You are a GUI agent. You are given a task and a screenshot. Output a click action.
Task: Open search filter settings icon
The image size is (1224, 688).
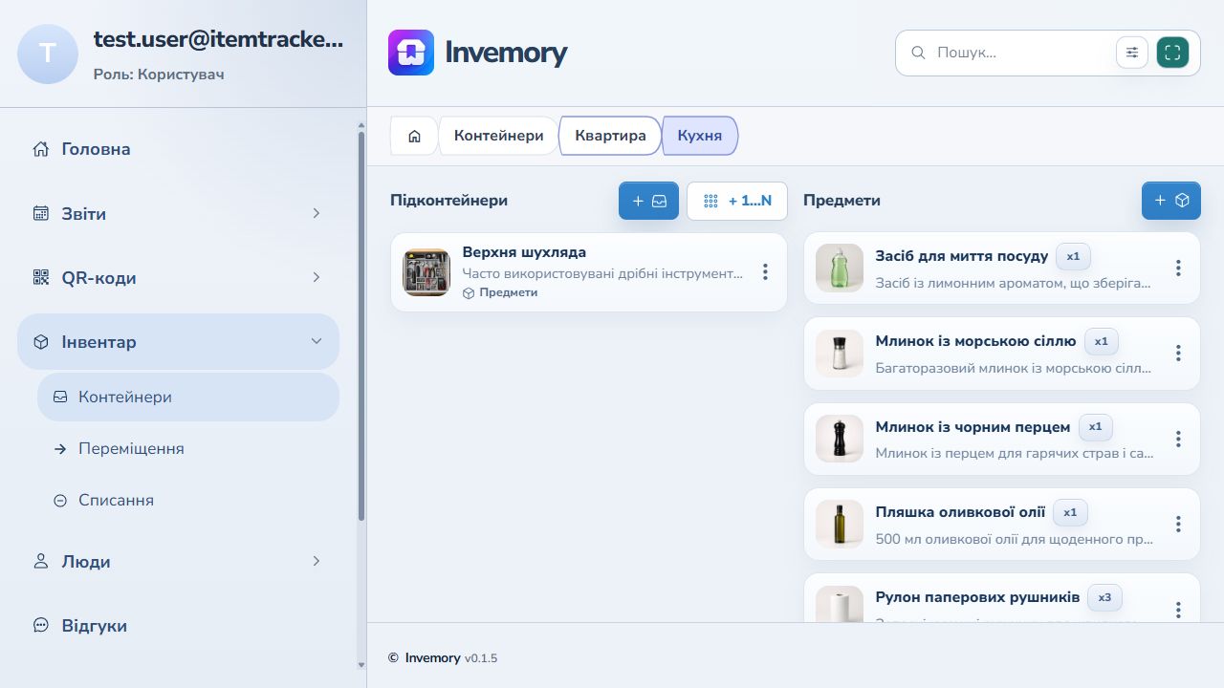pos(1132,53)
